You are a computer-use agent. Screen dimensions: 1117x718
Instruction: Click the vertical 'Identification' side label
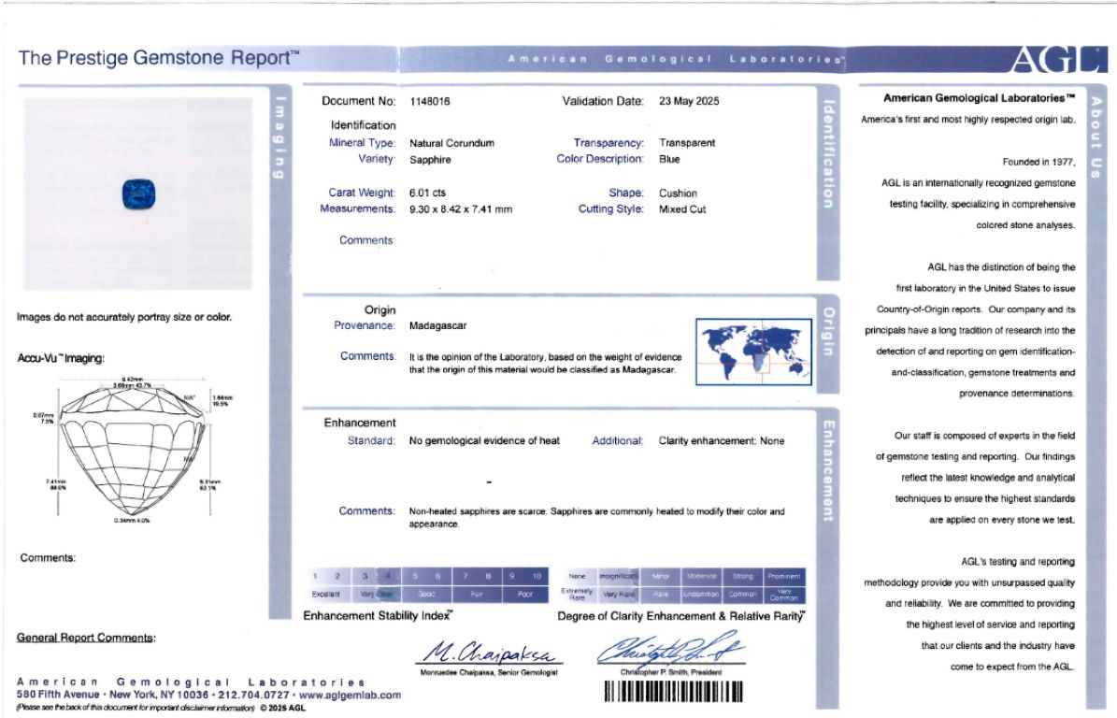pos(828,154)
